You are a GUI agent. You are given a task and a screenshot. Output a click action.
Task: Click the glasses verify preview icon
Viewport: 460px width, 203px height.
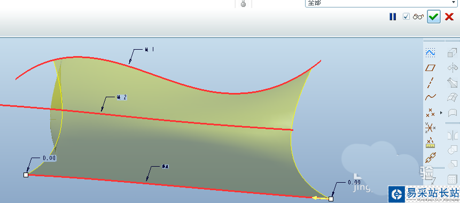point(418,17)
